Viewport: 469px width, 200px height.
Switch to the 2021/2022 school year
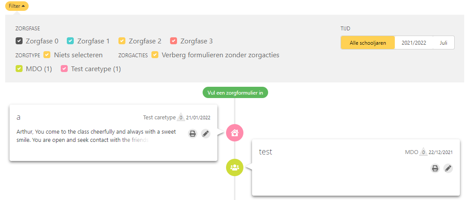pos(413,43)
